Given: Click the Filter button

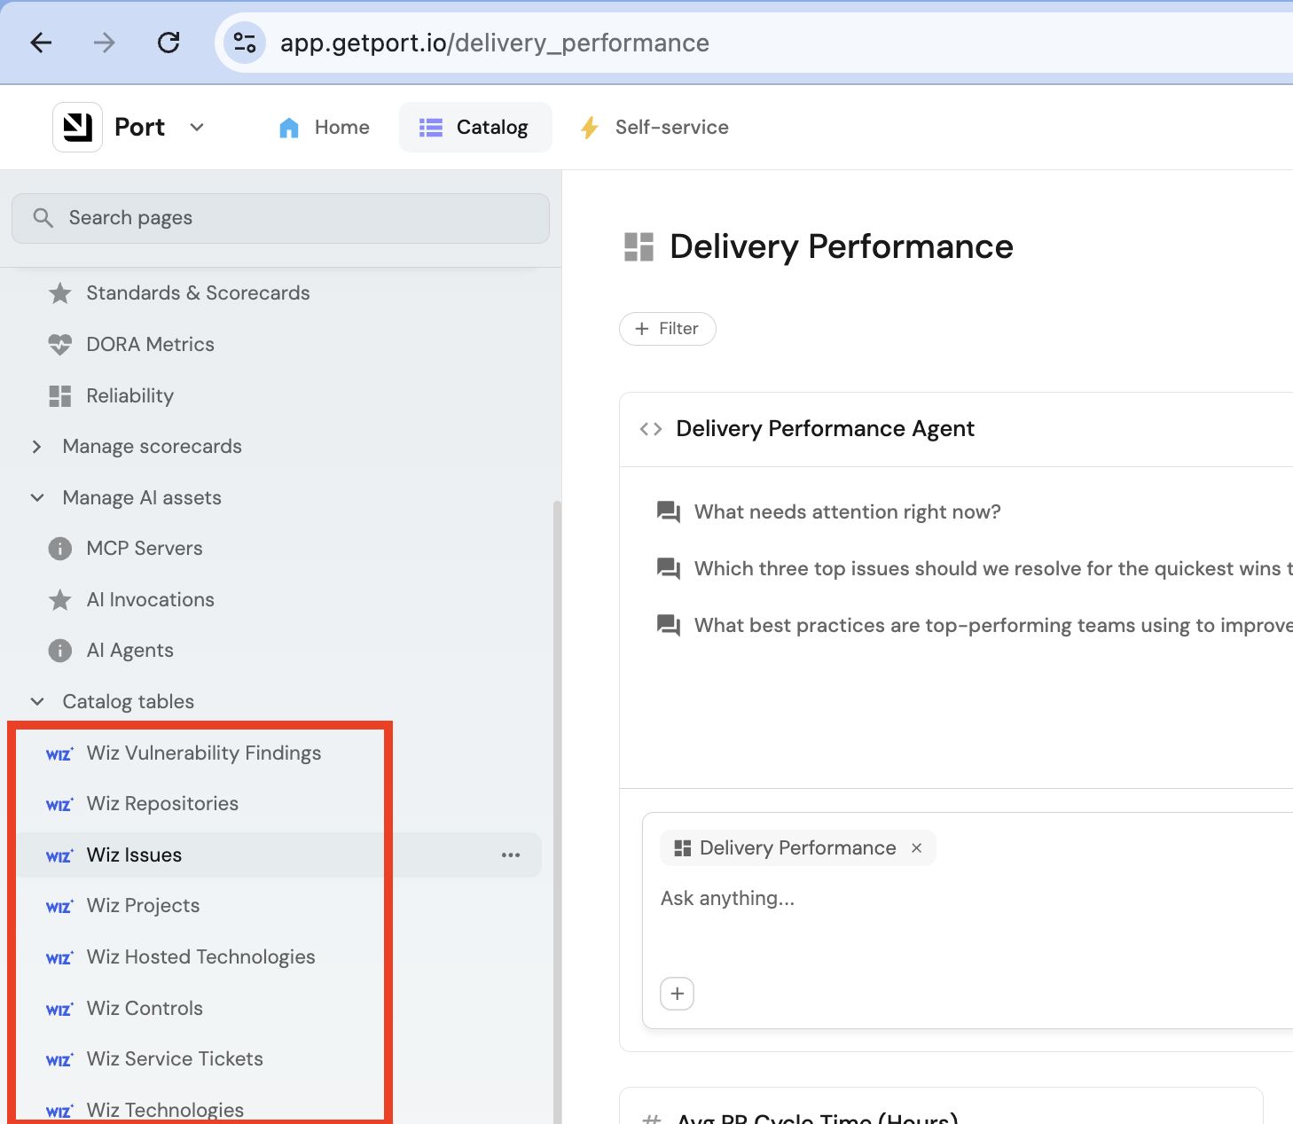Looking at the screenshot, I should click(668, 329).
